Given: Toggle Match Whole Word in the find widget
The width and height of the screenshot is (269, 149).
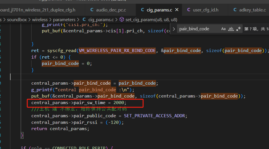Looking at the screenshot, I should point(231,29).
